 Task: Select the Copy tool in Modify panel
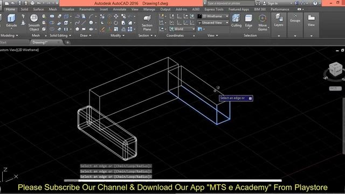(x=123, y=16)
